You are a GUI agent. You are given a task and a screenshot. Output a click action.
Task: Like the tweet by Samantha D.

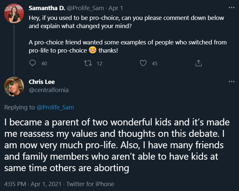pyautogui.click(x=143, y=64)
